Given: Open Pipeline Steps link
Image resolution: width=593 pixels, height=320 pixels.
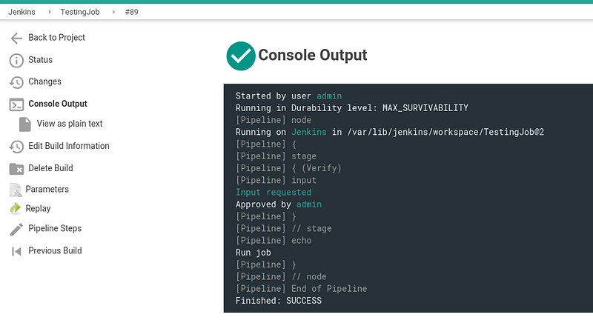Looking at the screenshot, I should [55, 228].
